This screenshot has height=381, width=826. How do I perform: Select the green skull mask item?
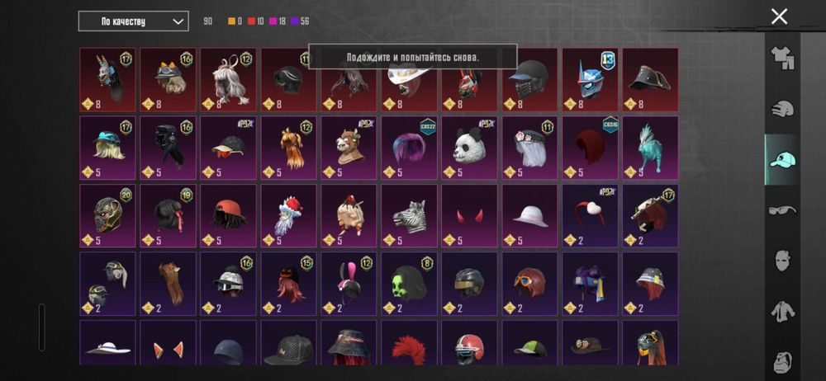[x=409, y=284]
